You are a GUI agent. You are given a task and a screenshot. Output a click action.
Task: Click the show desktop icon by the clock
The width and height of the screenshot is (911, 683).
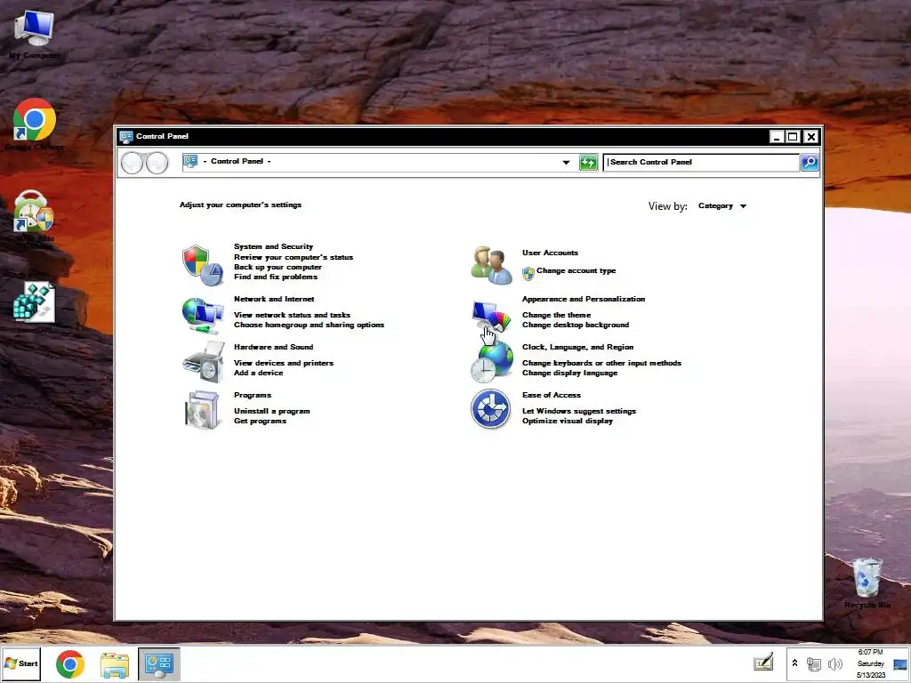pos(900,663)
